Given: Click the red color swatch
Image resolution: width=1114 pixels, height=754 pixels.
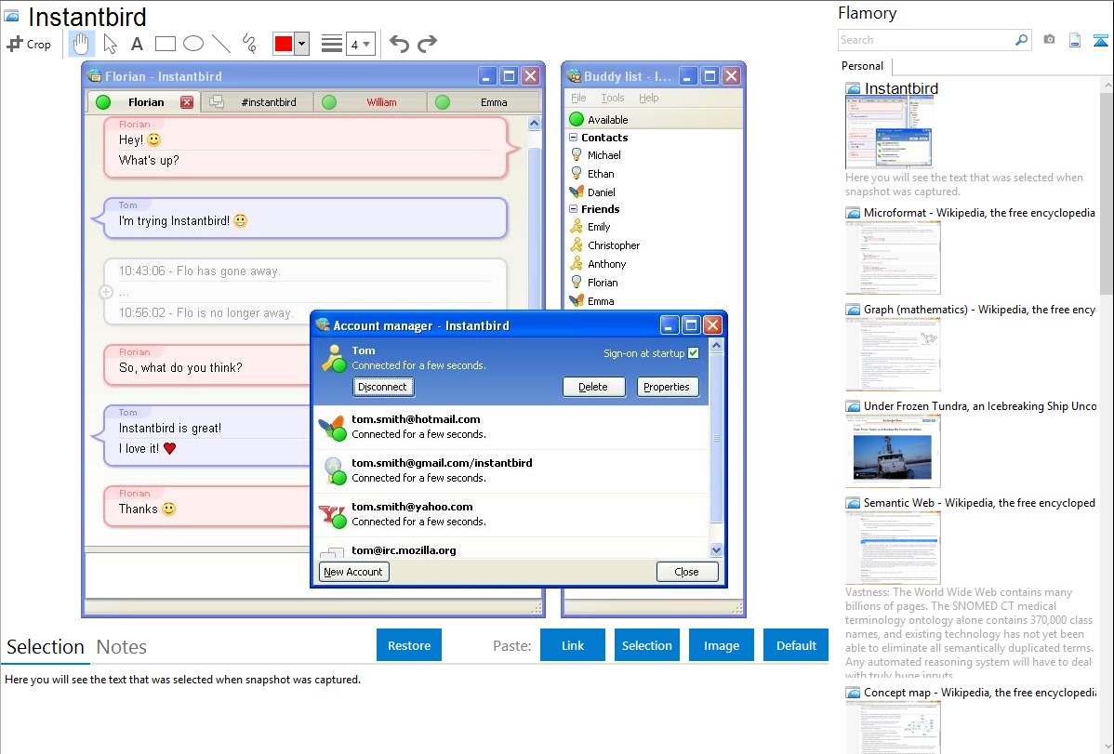Looking at the screenshot, I should coord(284,44).
